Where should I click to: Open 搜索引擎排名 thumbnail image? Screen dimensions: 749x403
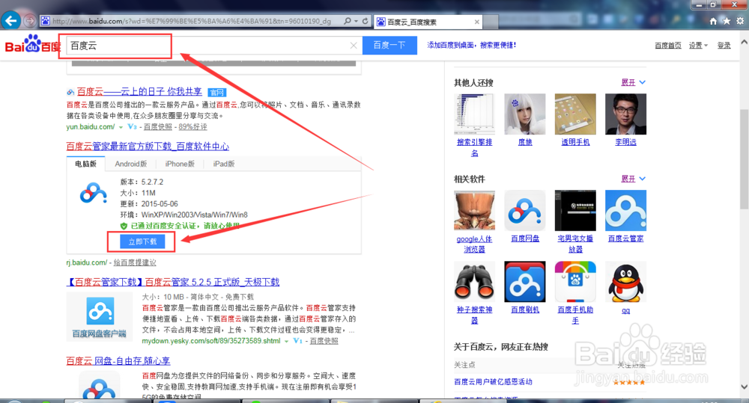474,114
